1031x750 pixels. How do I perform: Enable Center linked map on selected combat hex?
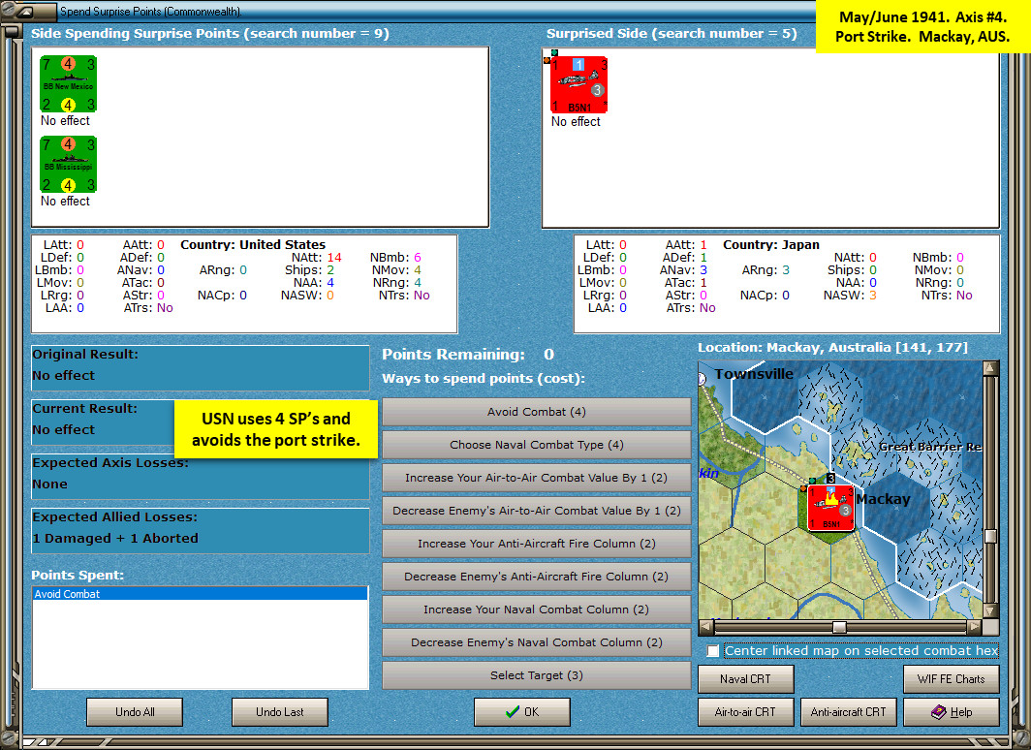(713, 651)
